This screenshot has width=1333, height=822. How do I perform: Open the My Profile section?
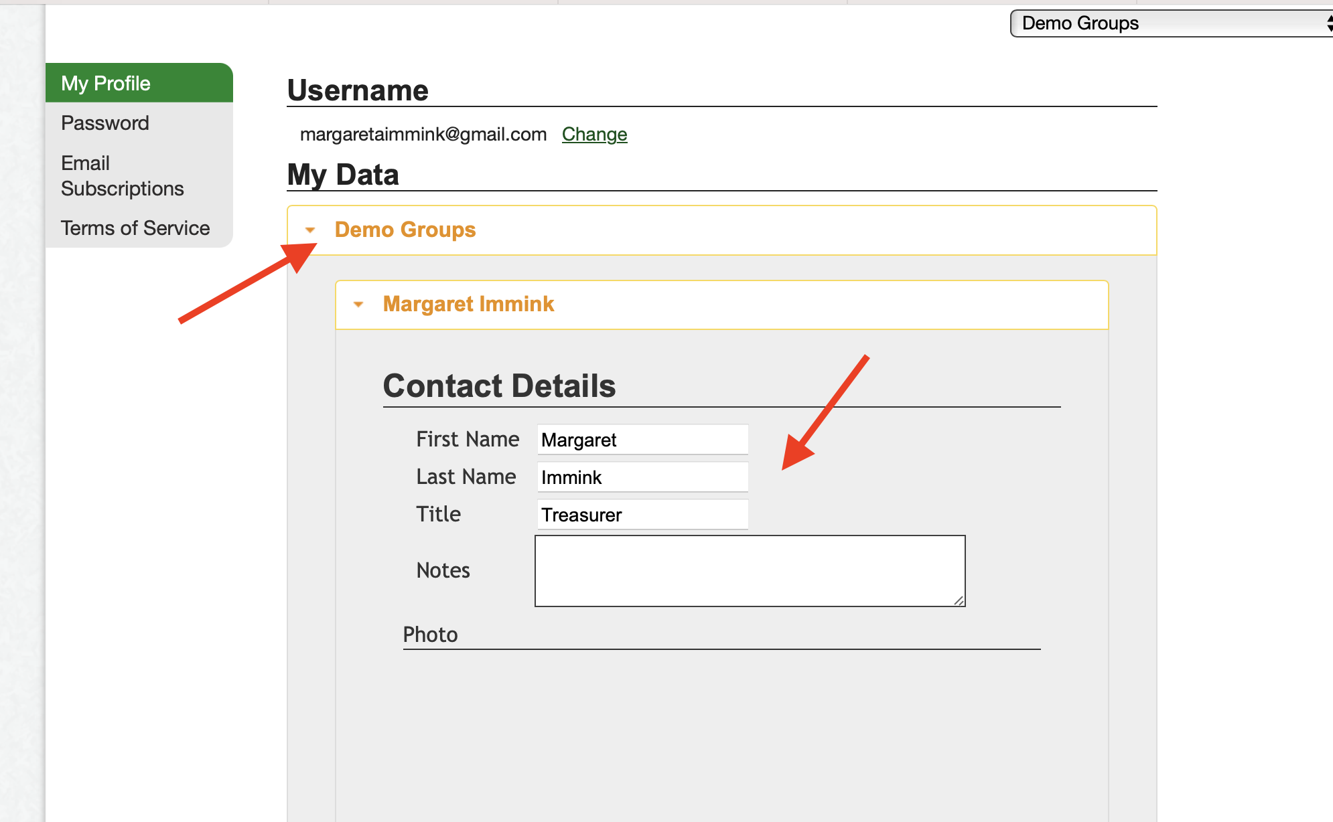(x=105, y=82)
